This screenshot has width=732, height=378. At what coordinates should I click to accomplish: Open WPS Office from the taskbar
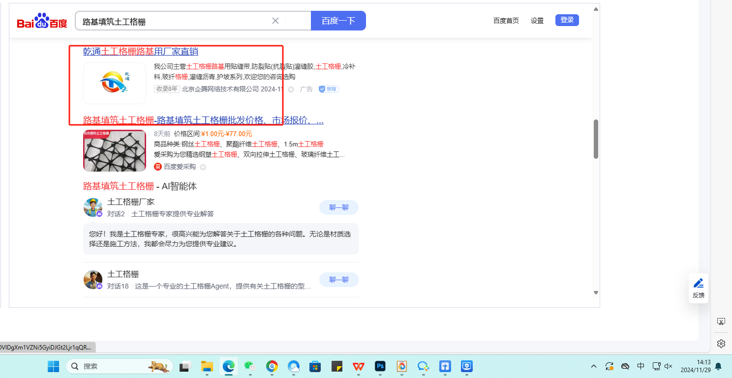tap(358, 366)
